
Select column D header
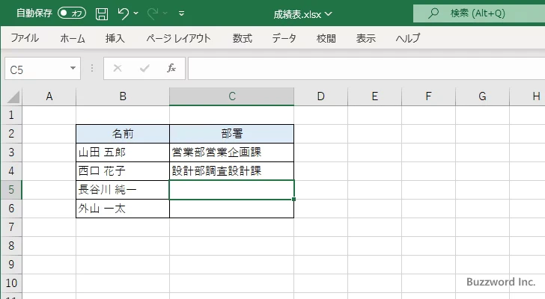(321, 96)
